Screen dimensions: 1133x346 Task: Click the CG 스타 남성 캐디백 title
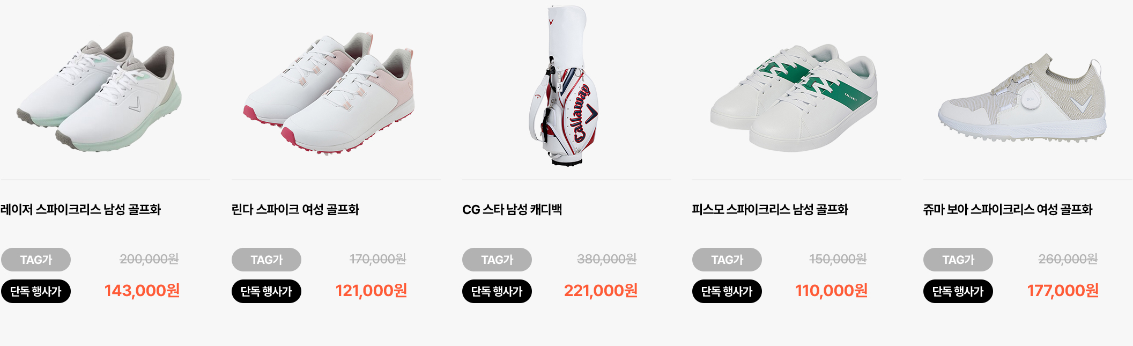[512, 209]
